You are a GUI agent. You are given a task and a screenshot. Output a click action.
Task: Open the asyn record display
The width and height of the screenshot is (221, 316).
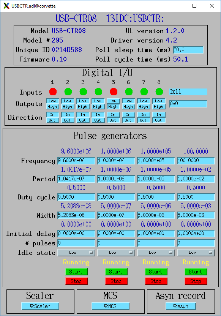pyautogui.click(x=181, y=306)
